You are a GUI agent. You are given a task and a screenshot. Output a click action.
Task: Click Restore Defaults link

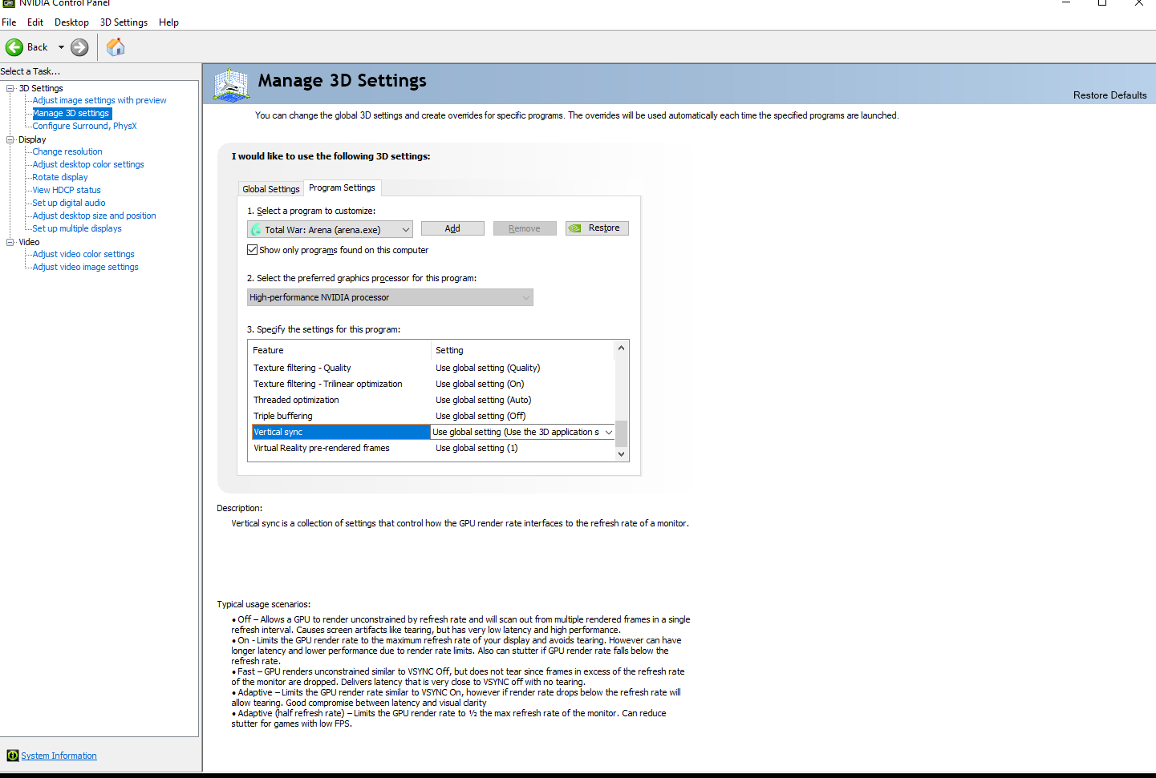coord(1109,95)
